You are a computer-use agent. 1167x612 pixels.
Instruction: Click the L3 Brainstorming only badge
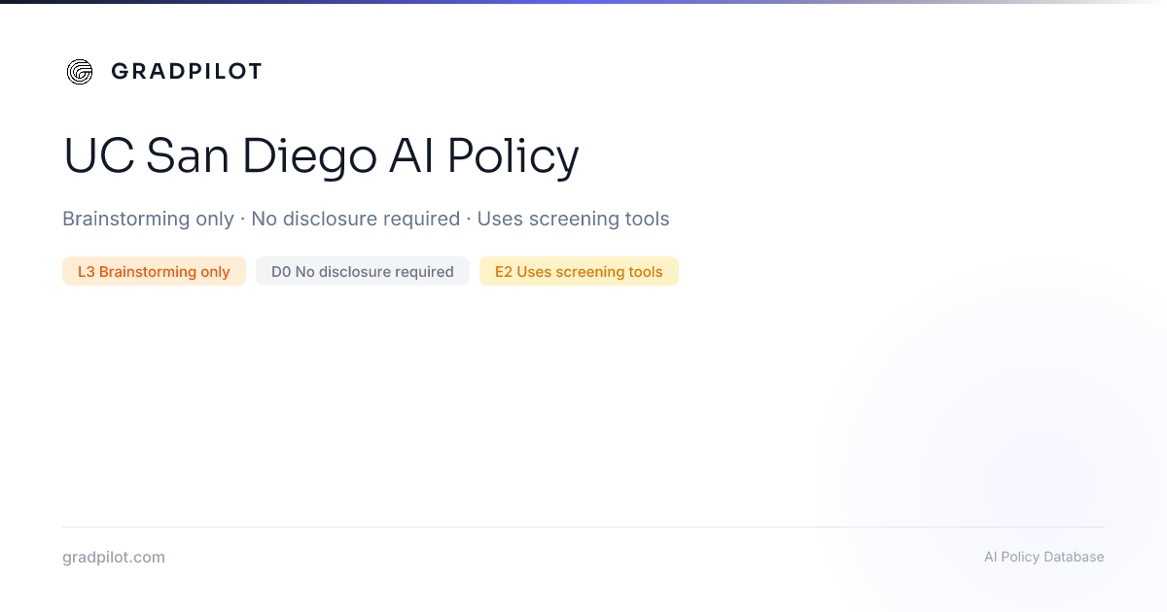point(154,272)
